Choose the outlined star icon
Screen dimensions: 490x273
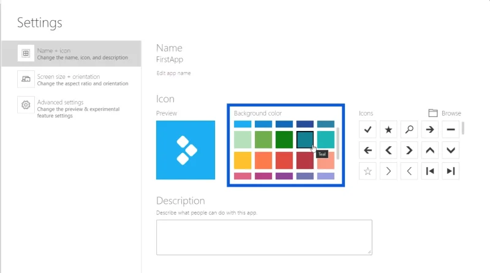(x=367, y=171)
